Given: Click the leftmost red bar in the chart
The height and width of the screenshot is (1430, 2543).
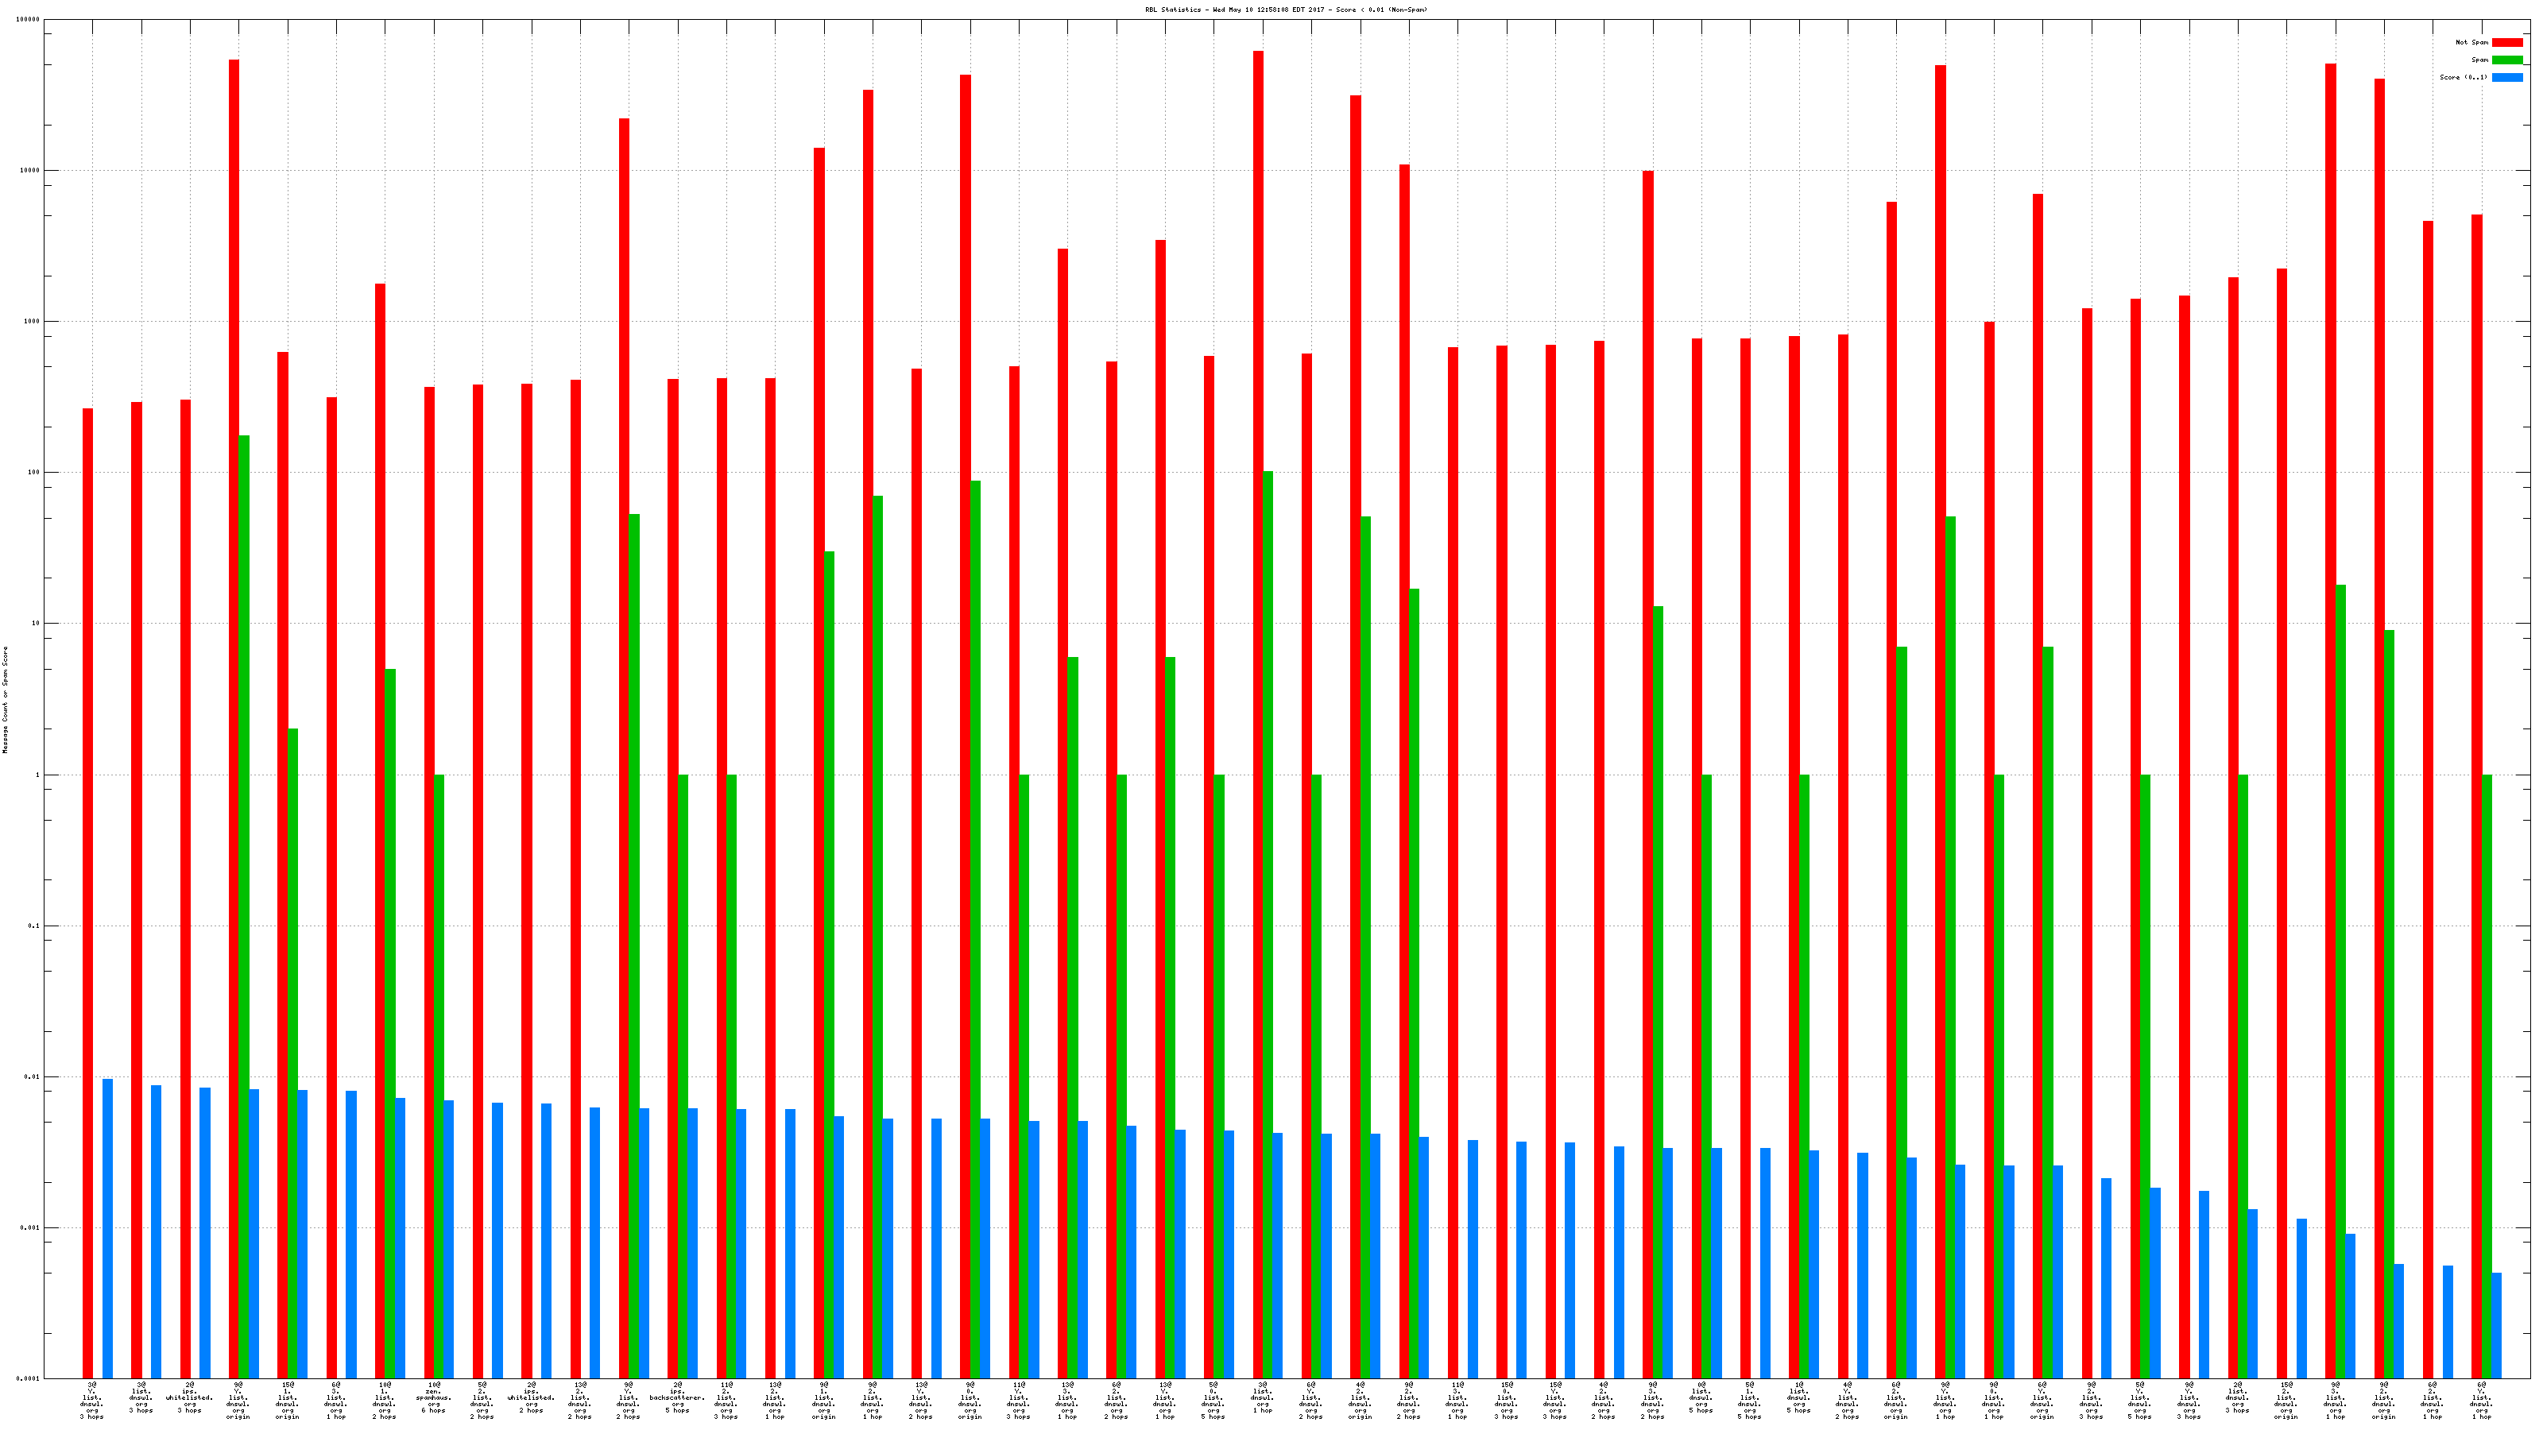Looking at the screenshot, I should tap(88, 888).
